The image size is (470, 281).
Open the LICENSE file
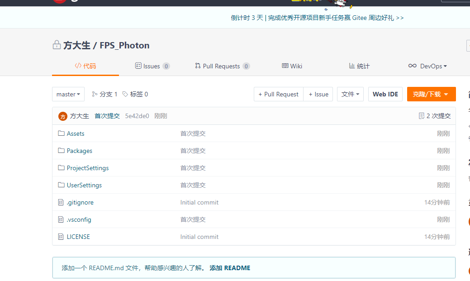pos(78,237)
